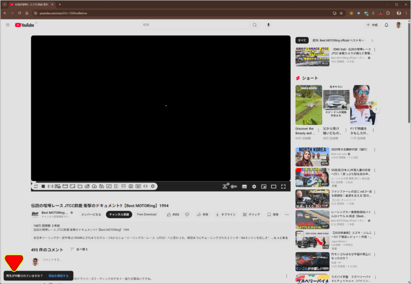Click the clapperboard icon in the toolbar

click(65, 186)
